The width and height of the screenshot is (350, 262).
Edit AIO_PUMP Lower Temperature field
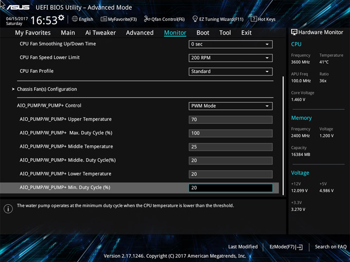[x=230, y=174]
